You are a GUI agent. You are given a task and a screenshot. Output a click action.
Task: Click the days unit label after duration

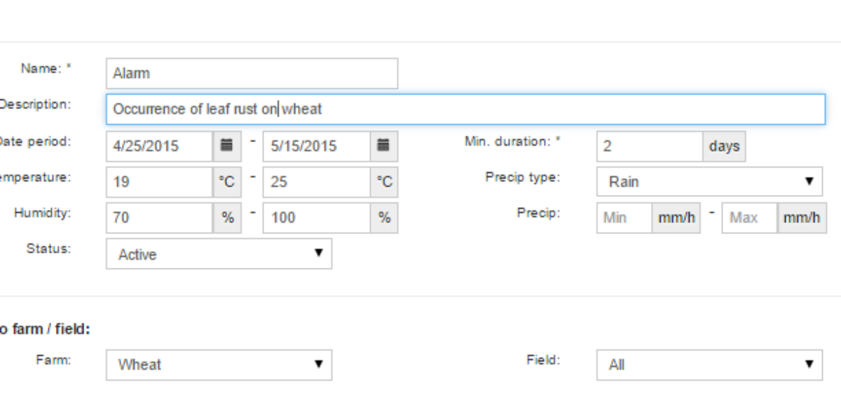click(724, 146)
